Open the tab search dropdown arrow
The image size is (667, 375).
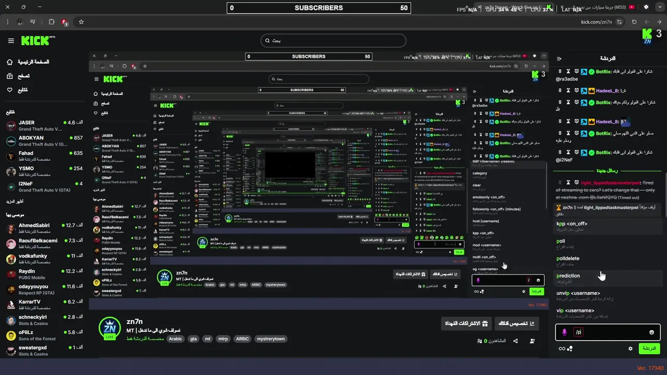point(660,7)
